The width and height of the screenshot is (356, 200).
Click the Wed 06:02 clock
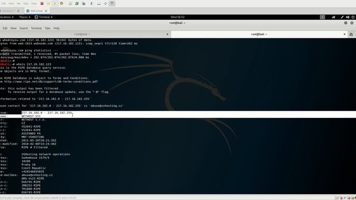point(177,17)
